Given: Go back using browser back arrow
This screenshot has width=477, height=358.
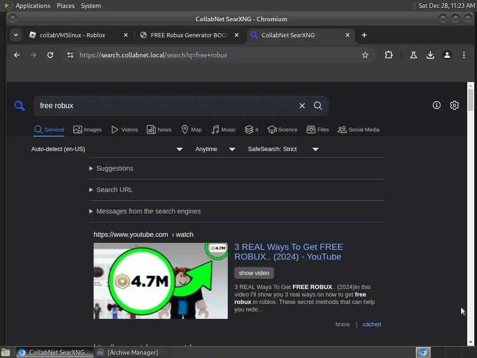Looking at the screenshot, I should (x=17, y=55).
